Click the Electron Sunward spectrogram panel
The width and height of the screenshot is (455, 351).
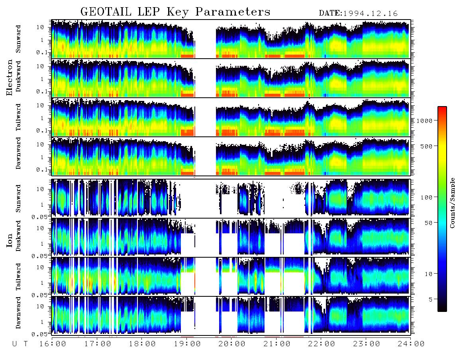(x=231, y=39)
